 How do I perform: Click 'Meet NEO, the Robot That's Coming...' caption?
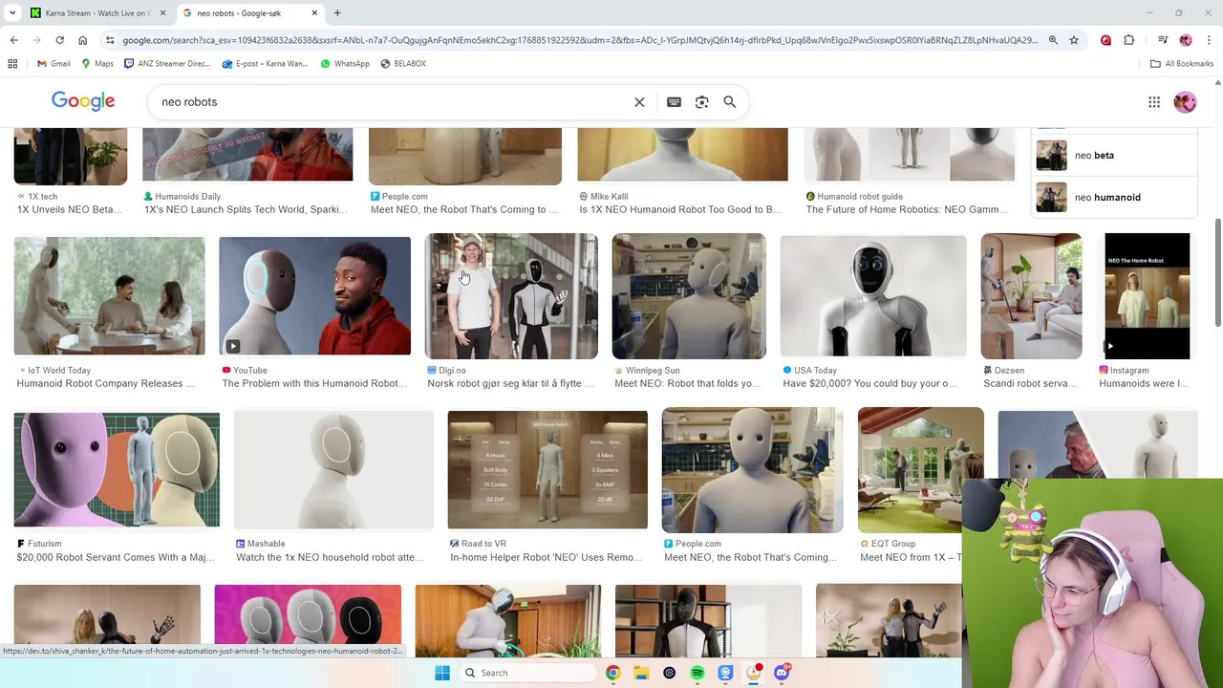coord(751,557)
